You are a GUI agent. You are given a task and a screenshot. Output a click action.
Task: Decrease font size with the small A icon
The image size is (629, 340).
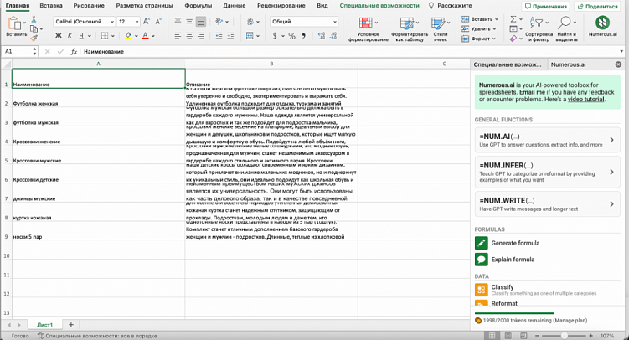pos(158,22)
